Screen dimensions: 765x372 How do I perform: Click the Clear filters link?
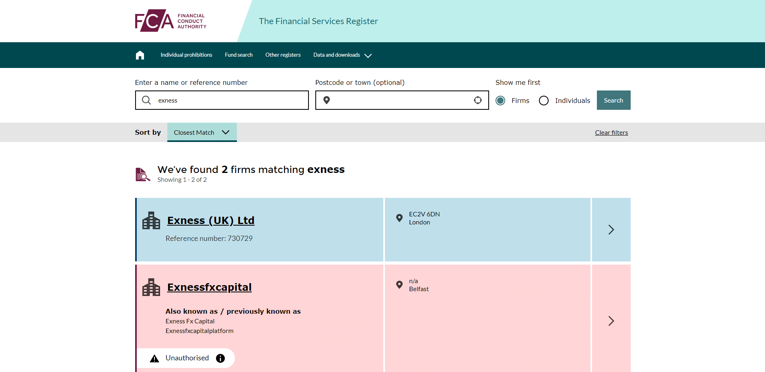(x=611, y=133)
